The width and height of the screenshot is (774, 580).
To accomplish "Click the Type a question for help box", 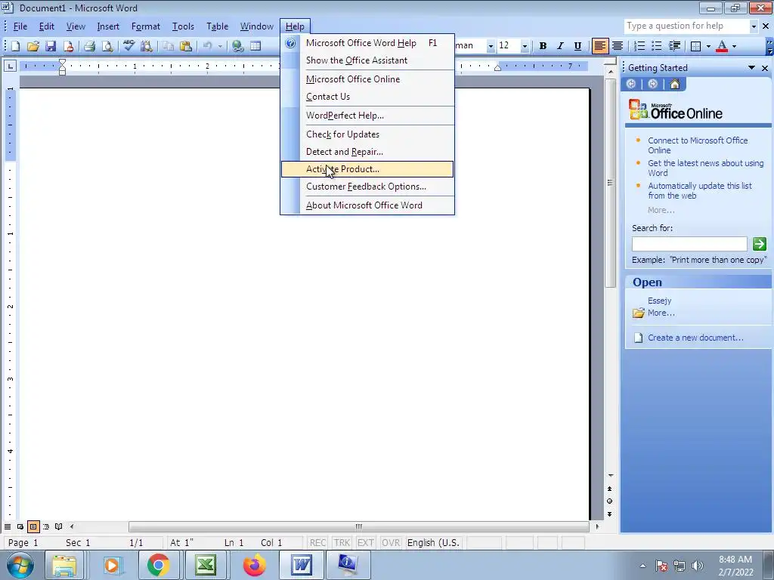I will 686,26.
